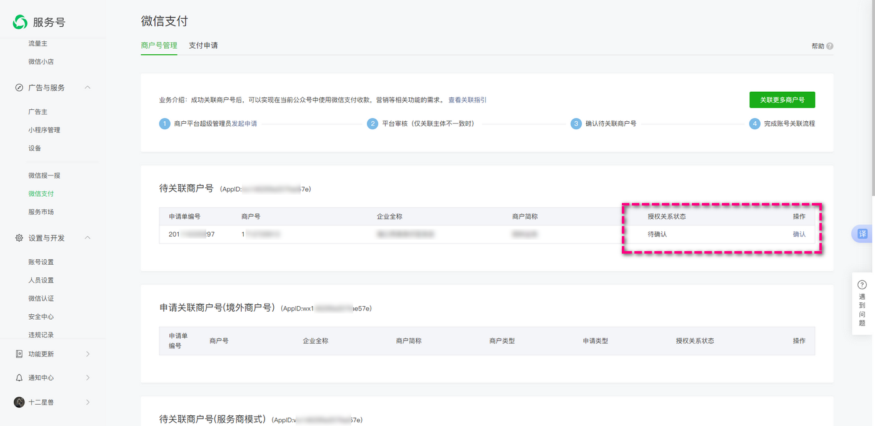Screen dimensions: 875x426
Task: Click the 待确认 status cell
Action: pos(657,234)
